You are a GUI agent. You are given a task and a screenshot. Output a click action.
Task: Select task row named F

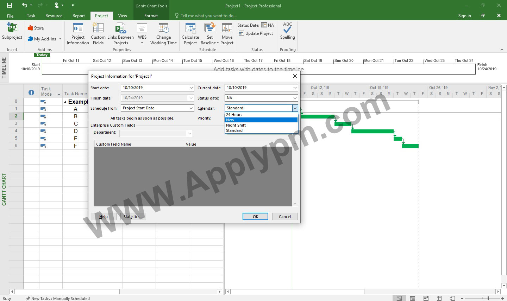(x=76, y=146)
